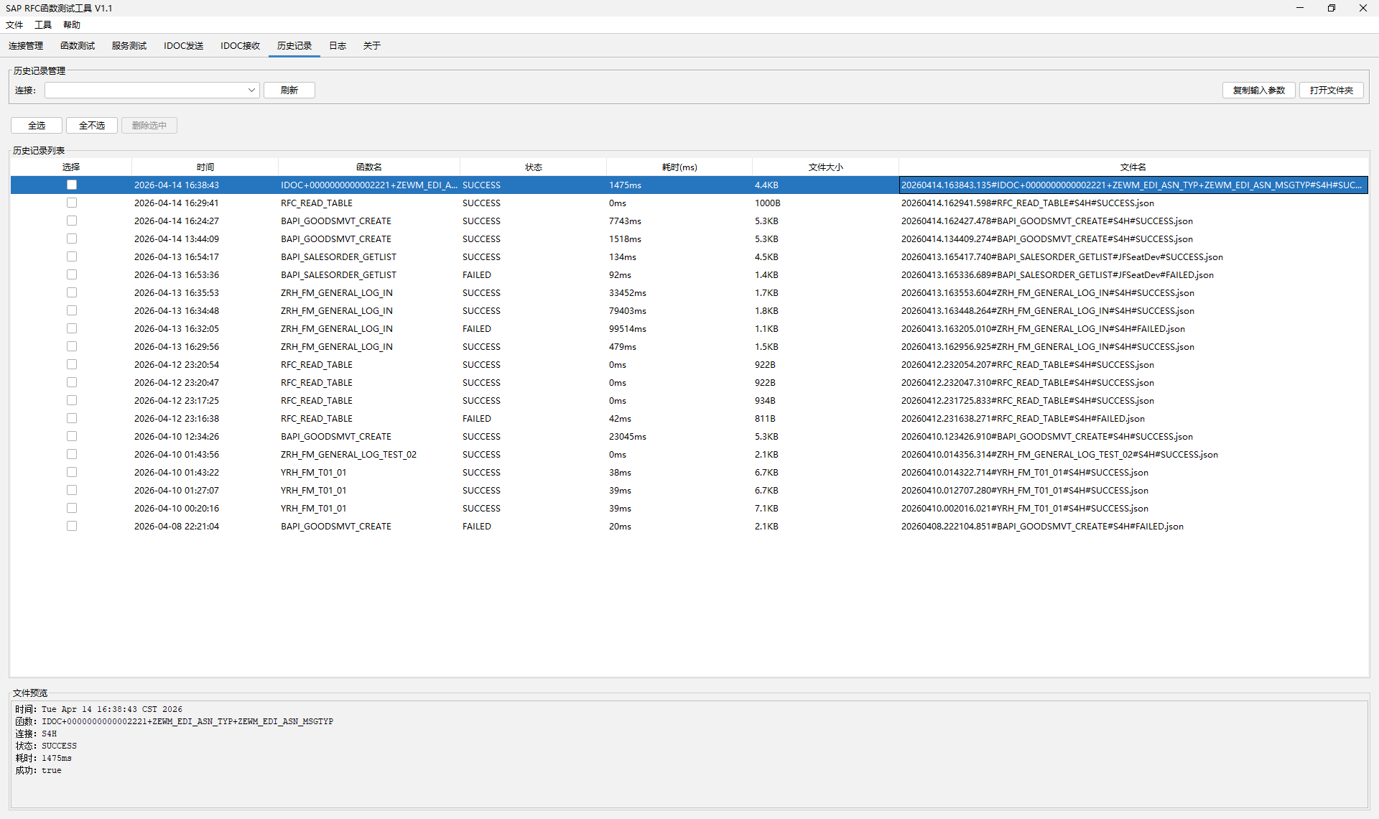Click the 刷新 refresh button
The width and height of the screenshot is (1379, 819).
pyautogui.click(x=289, y=91)
